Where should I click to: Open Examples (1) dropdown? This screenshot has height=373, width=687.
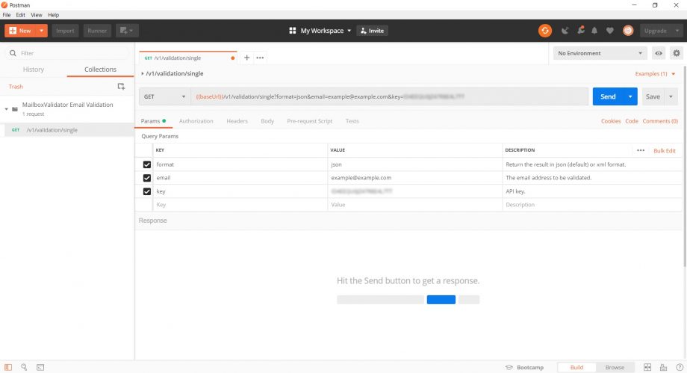655,74
